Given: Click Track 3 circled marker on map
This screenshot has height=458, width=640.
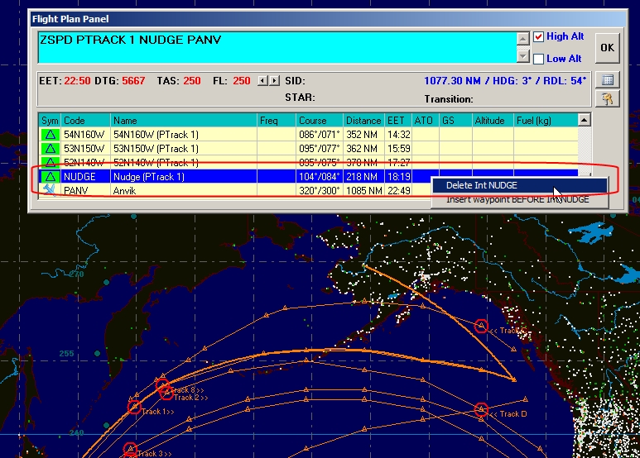Looking at the screenshot, I should [x=130, y=449].
